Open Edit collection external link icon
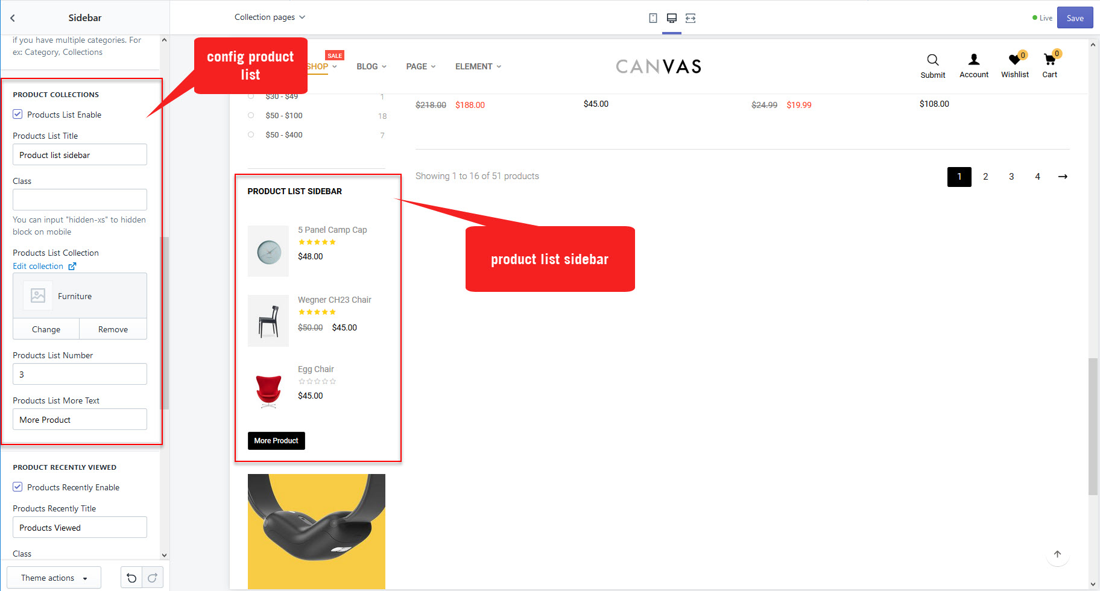 click(x=72, y=266)
